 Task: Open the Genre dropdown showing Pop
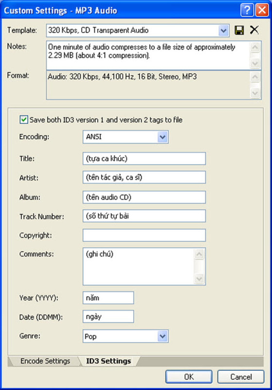point(163,336)
